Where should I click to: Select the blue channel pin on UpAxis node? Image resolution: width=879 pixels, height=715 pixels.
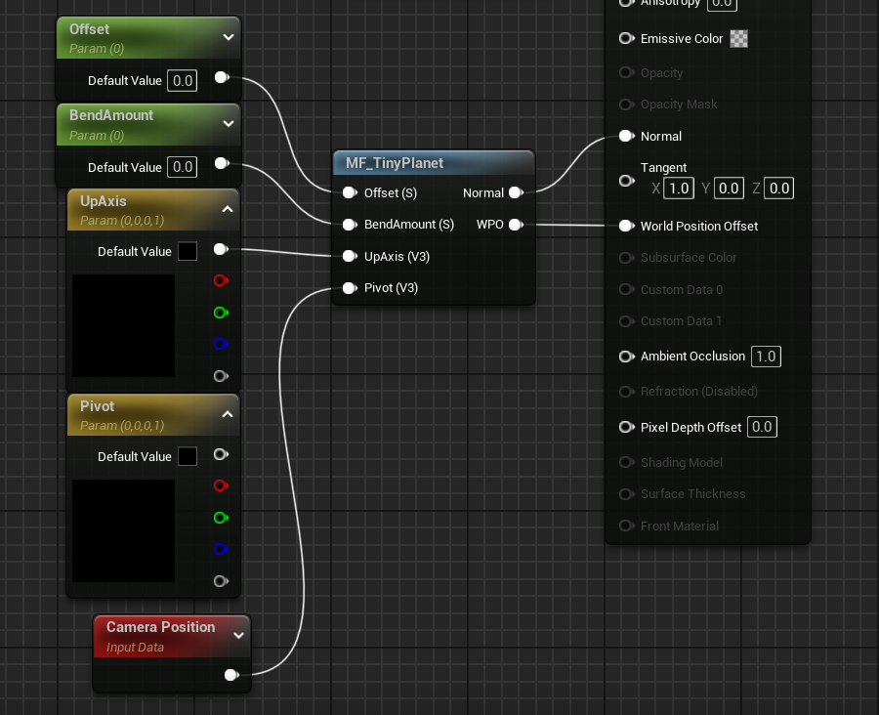pyautogui.click(x=221, y=344)
